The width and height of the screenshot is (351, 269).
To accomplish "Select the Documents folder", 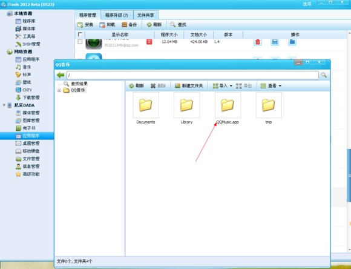I will pos(146,108).
